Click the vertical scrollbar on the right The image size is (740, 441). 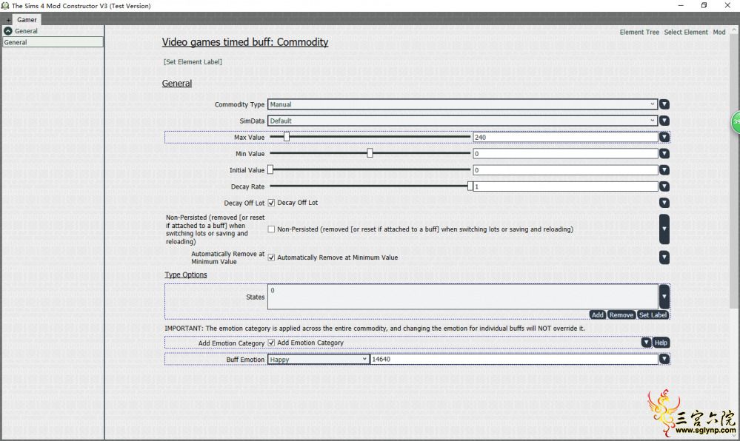[x=734, y=169]
